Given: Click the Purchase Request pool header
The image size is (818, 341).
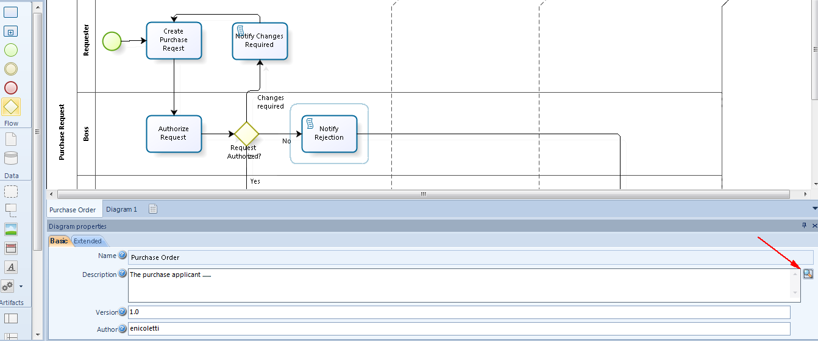Looking at the screenshot, I should point(62,132).
